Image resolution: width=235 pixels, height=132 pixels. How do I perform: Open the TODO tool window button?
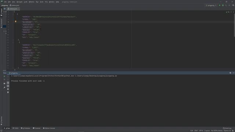(x=15, y=128)
